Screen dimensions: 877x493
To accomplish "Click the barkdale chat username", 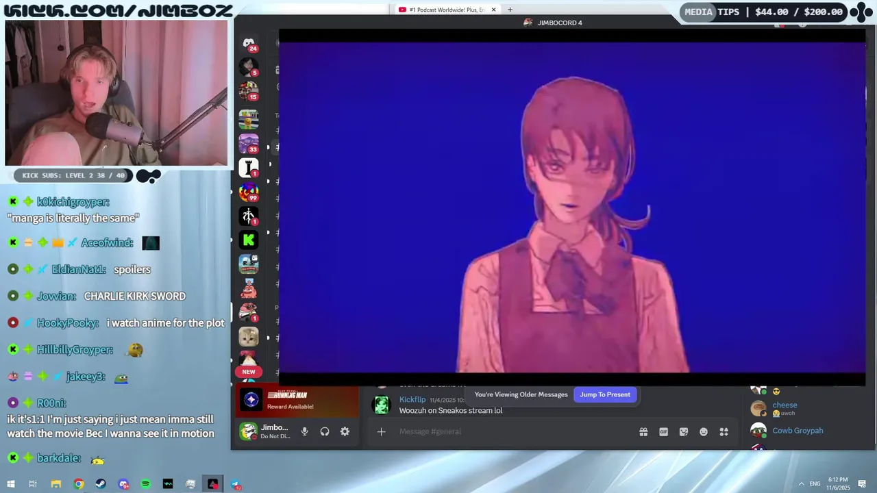I will (x=59, y=459).
